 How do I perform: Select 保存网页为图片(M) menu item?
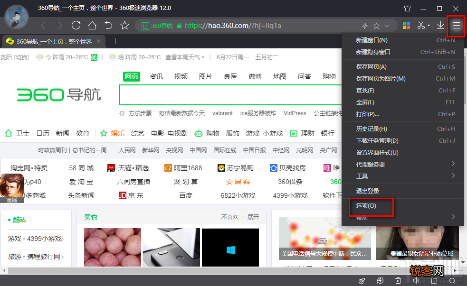point(403,79)
